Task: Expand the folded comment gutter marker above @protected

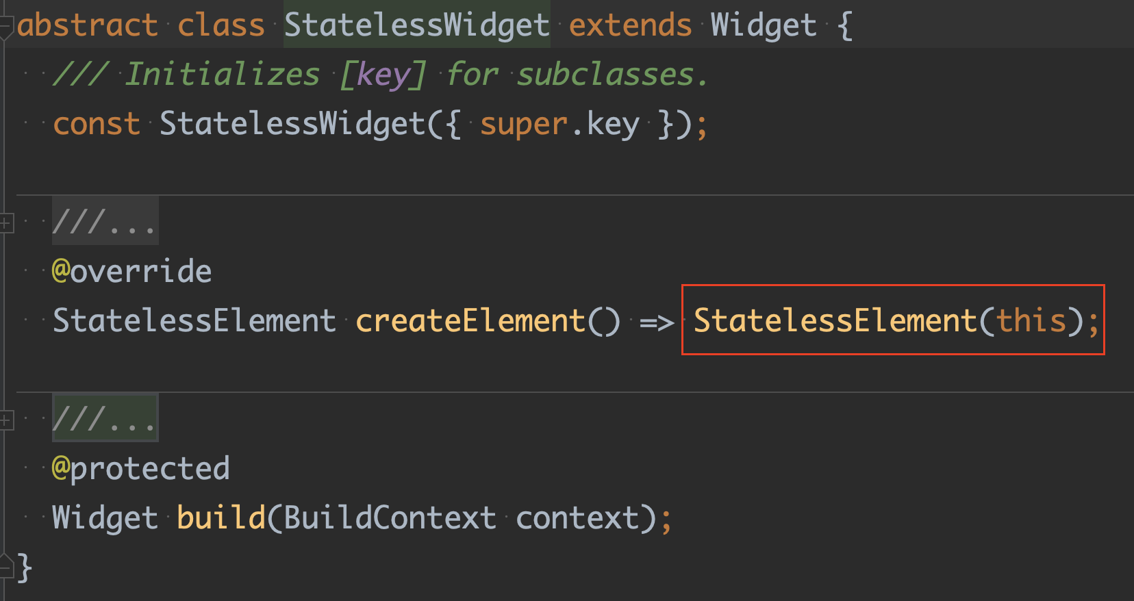Action: [x=5, y=420]
